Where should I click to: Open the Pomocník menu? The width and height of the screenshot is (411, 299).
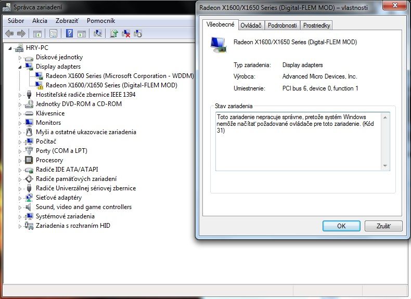coord(101,21)
